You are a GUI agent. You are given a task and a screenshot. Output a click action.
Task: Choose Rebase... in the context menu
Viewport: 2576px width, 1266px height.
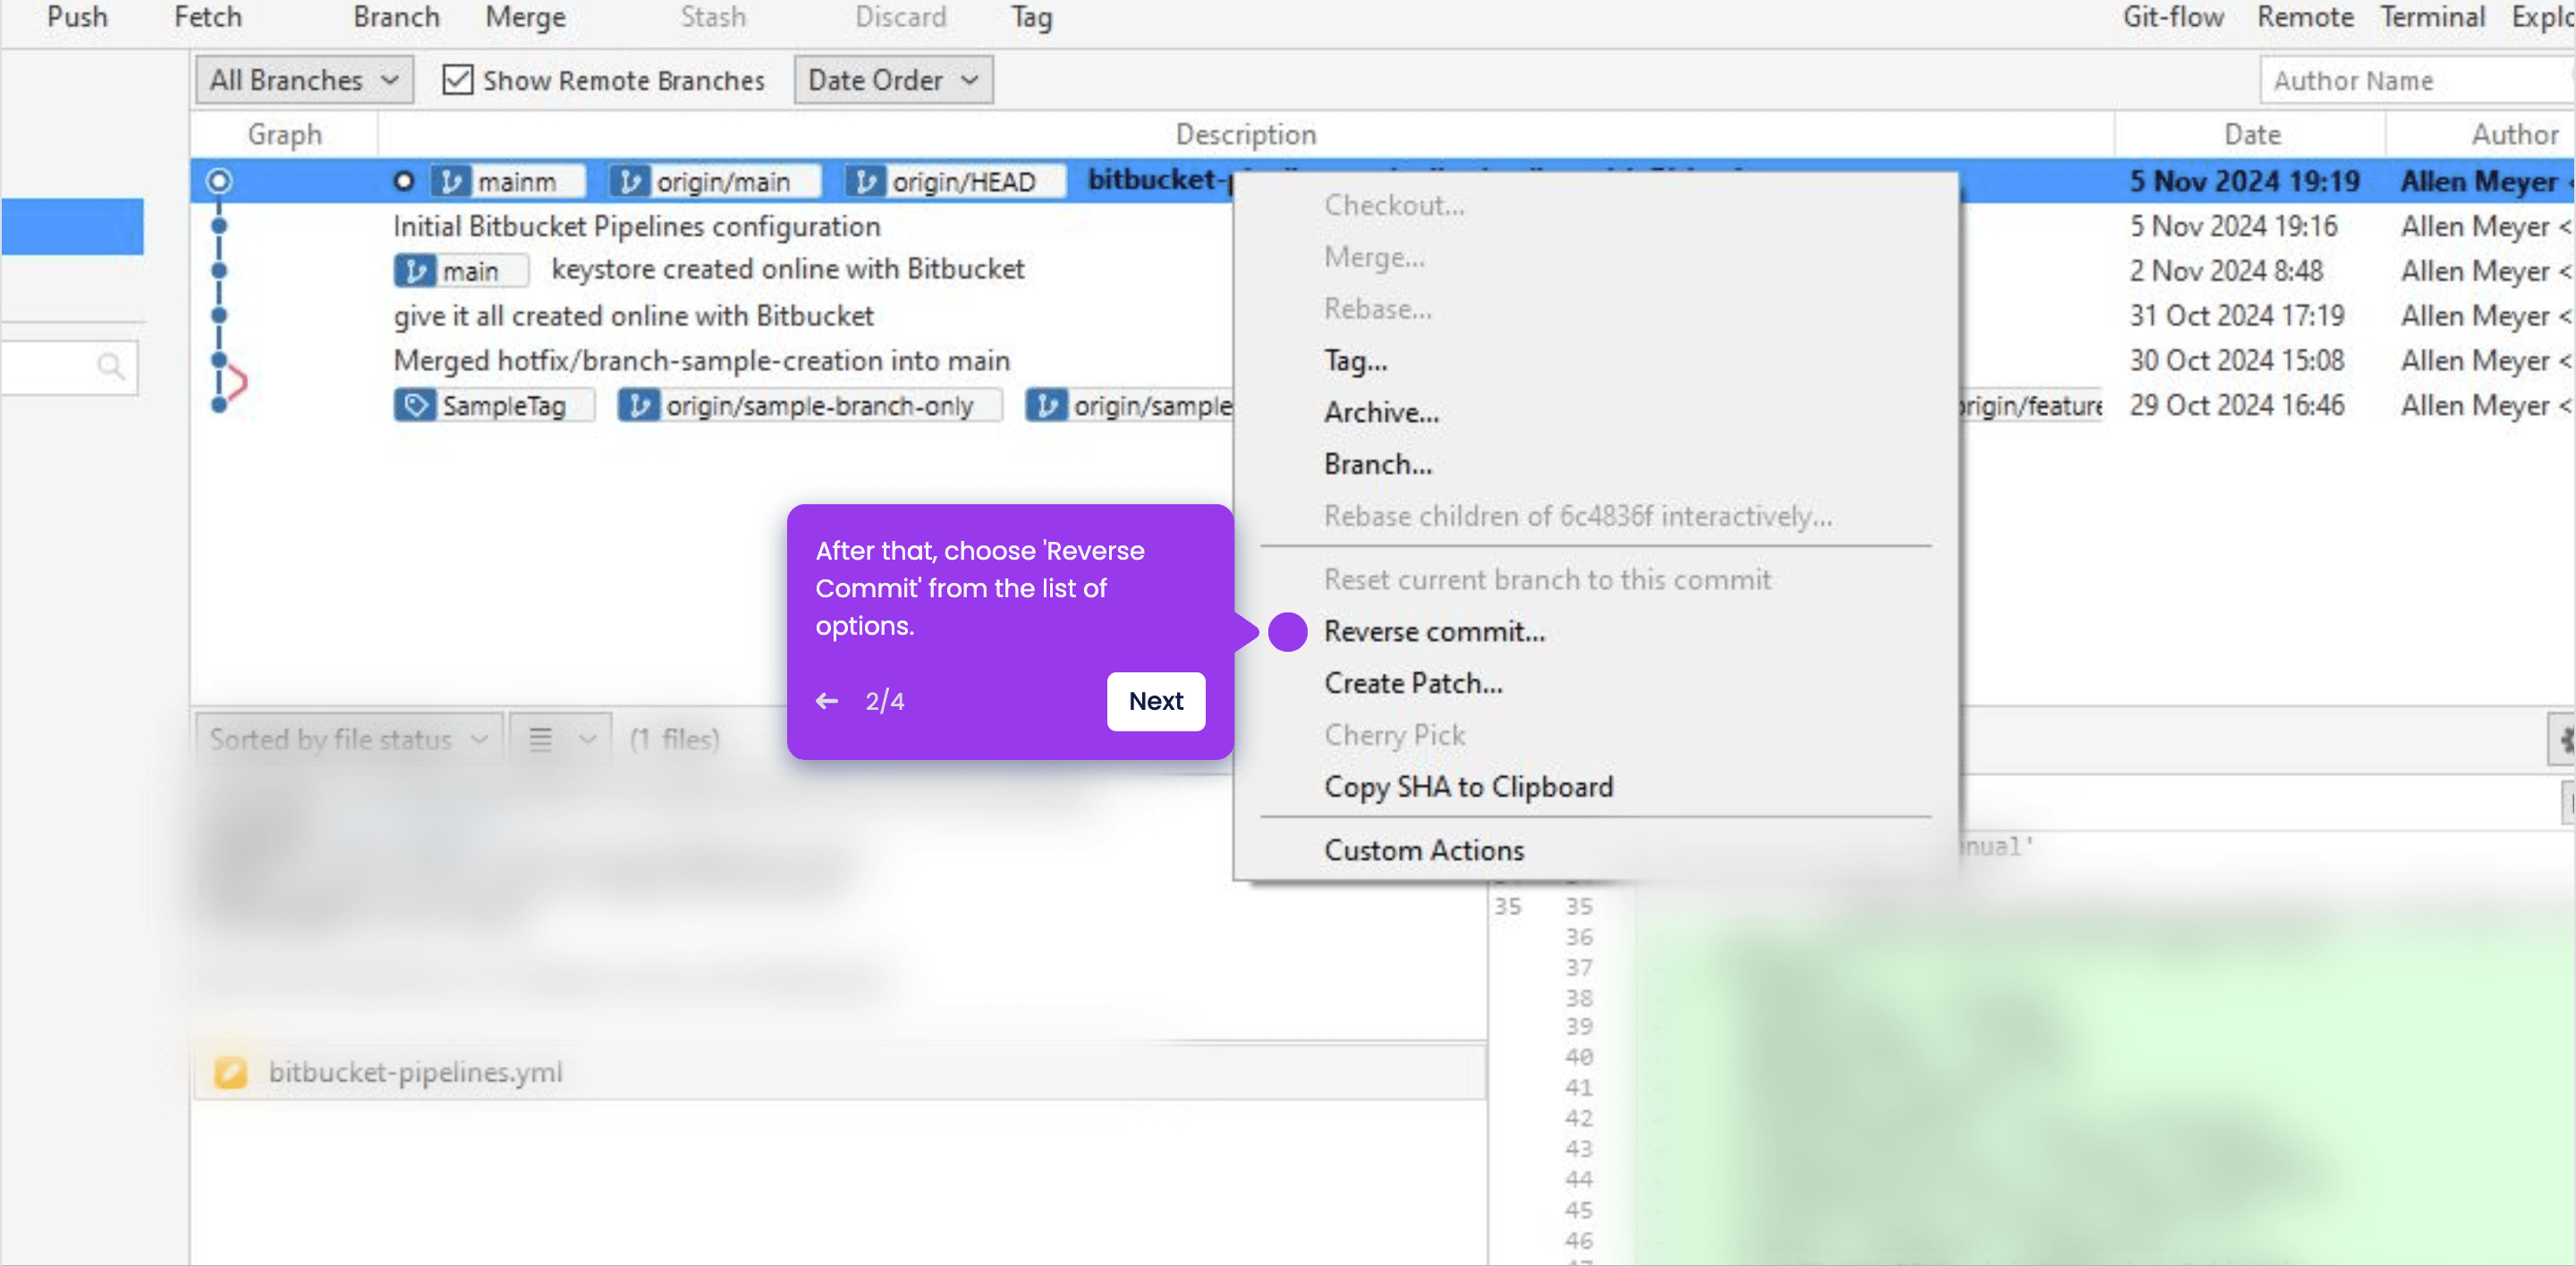coord(1377,309)
